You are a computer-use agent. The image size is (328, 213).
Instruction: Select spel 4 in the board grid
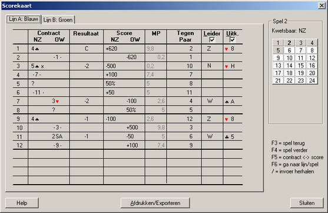coord(312,42)
